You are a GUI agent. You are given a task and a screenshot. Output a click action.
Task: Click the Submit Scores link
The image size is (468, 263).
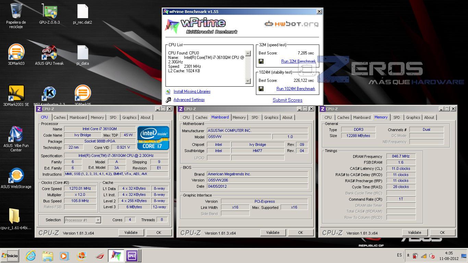click(x=287, y=100)
